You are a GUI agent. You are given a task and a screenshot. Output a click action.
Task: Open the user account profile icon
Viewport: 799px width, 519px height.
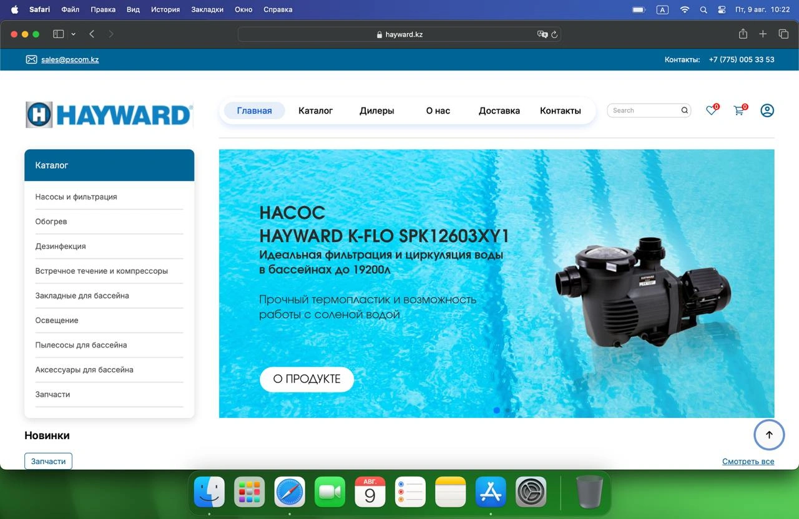[x=767, y=110]
